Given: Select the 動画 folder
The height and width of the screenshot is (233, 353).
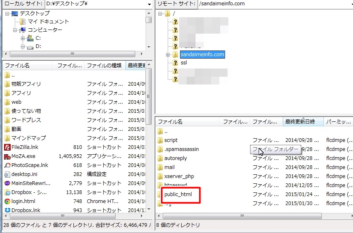Looking at the screenshot, I should (16, 129).
